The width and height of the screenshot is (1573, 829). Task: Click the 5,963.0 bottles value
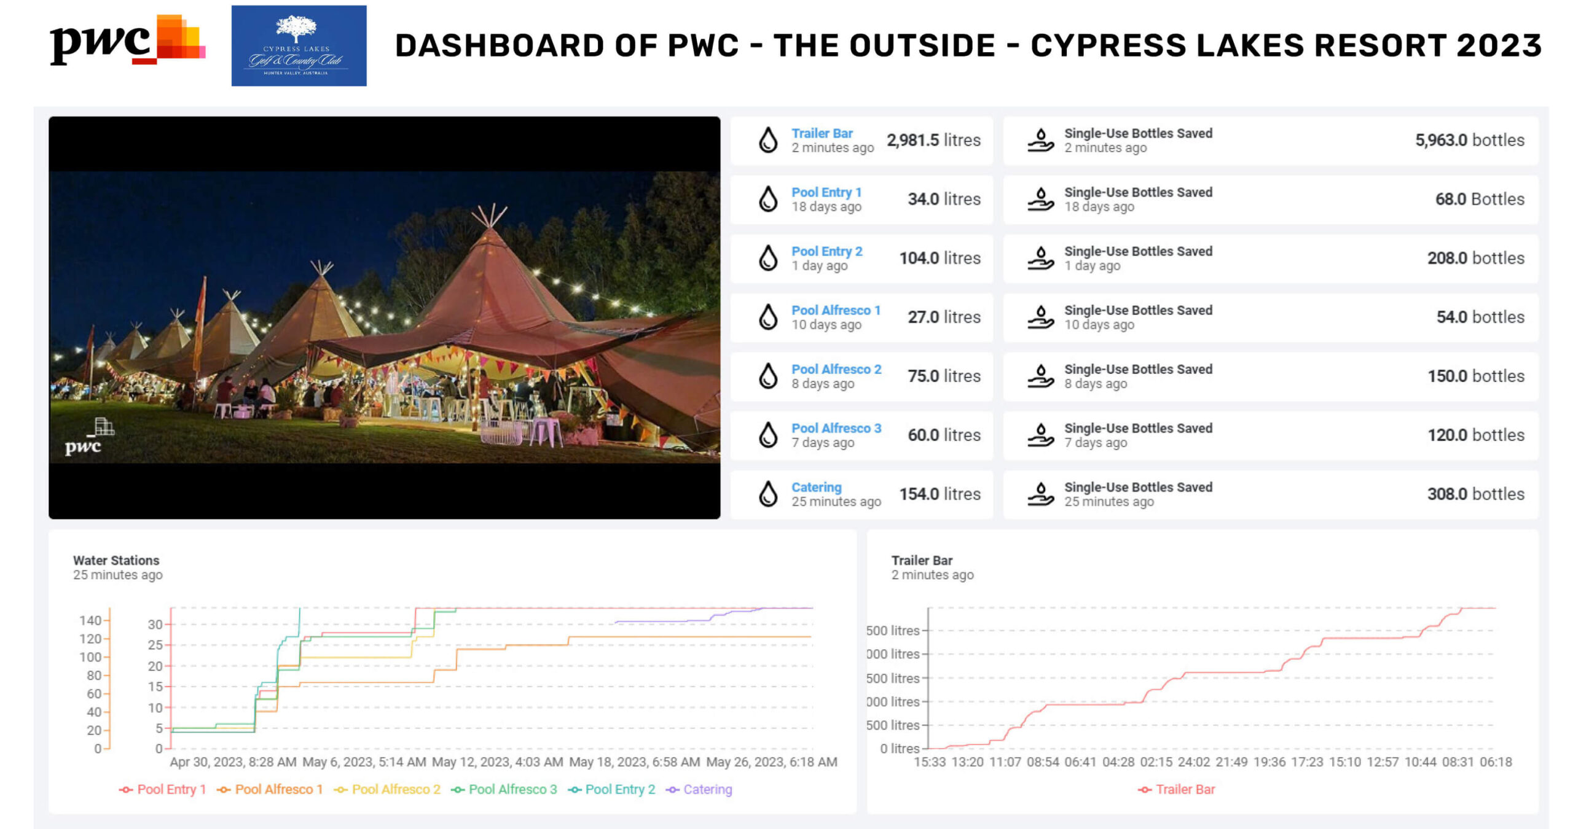click(x=1470, y=140)
